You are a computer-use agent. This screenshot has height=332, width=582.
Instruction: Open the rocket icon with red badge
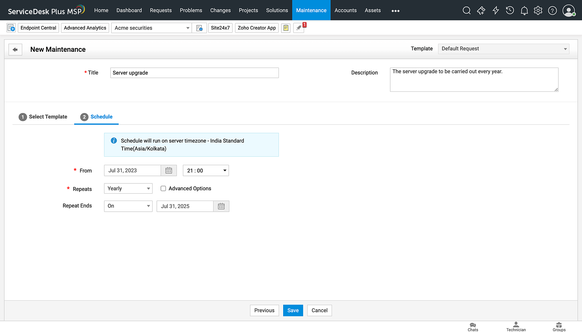(299, 28)
